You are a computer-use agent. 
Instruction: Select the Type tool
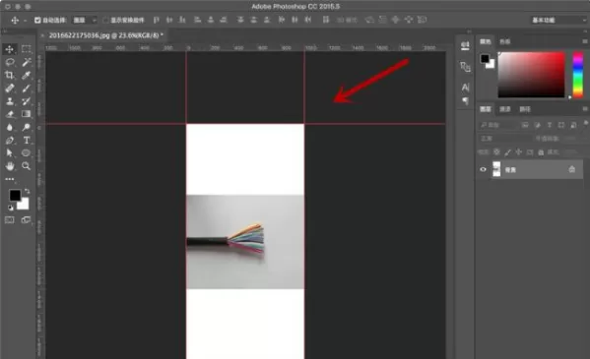click(x=26, y=141)
